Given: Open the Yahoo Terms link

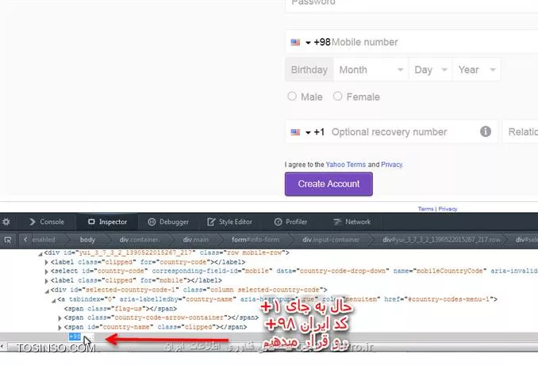Looking at the screenshot, I should click(346, 165).
